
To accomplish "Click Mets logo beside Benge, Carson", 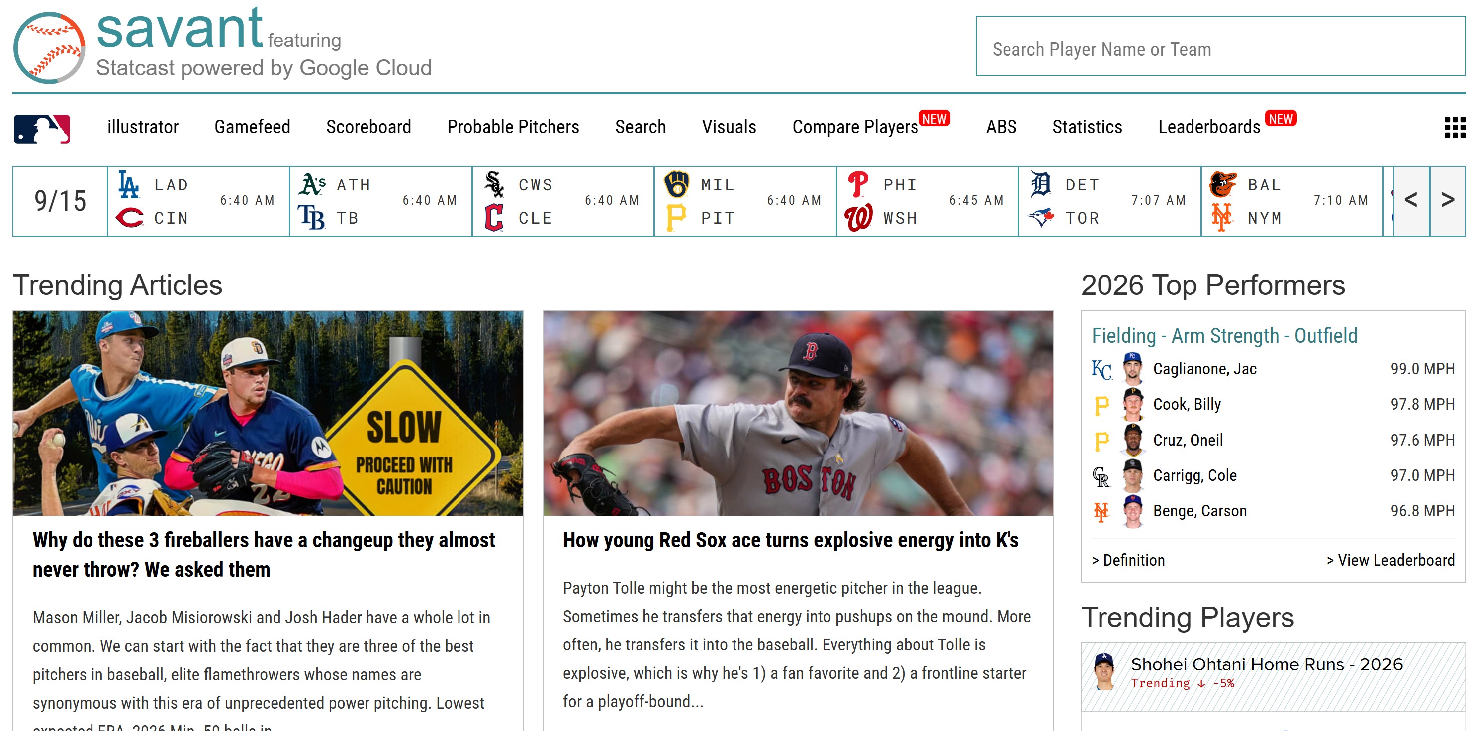I will pyautogui.click(x=1101, y=511).
